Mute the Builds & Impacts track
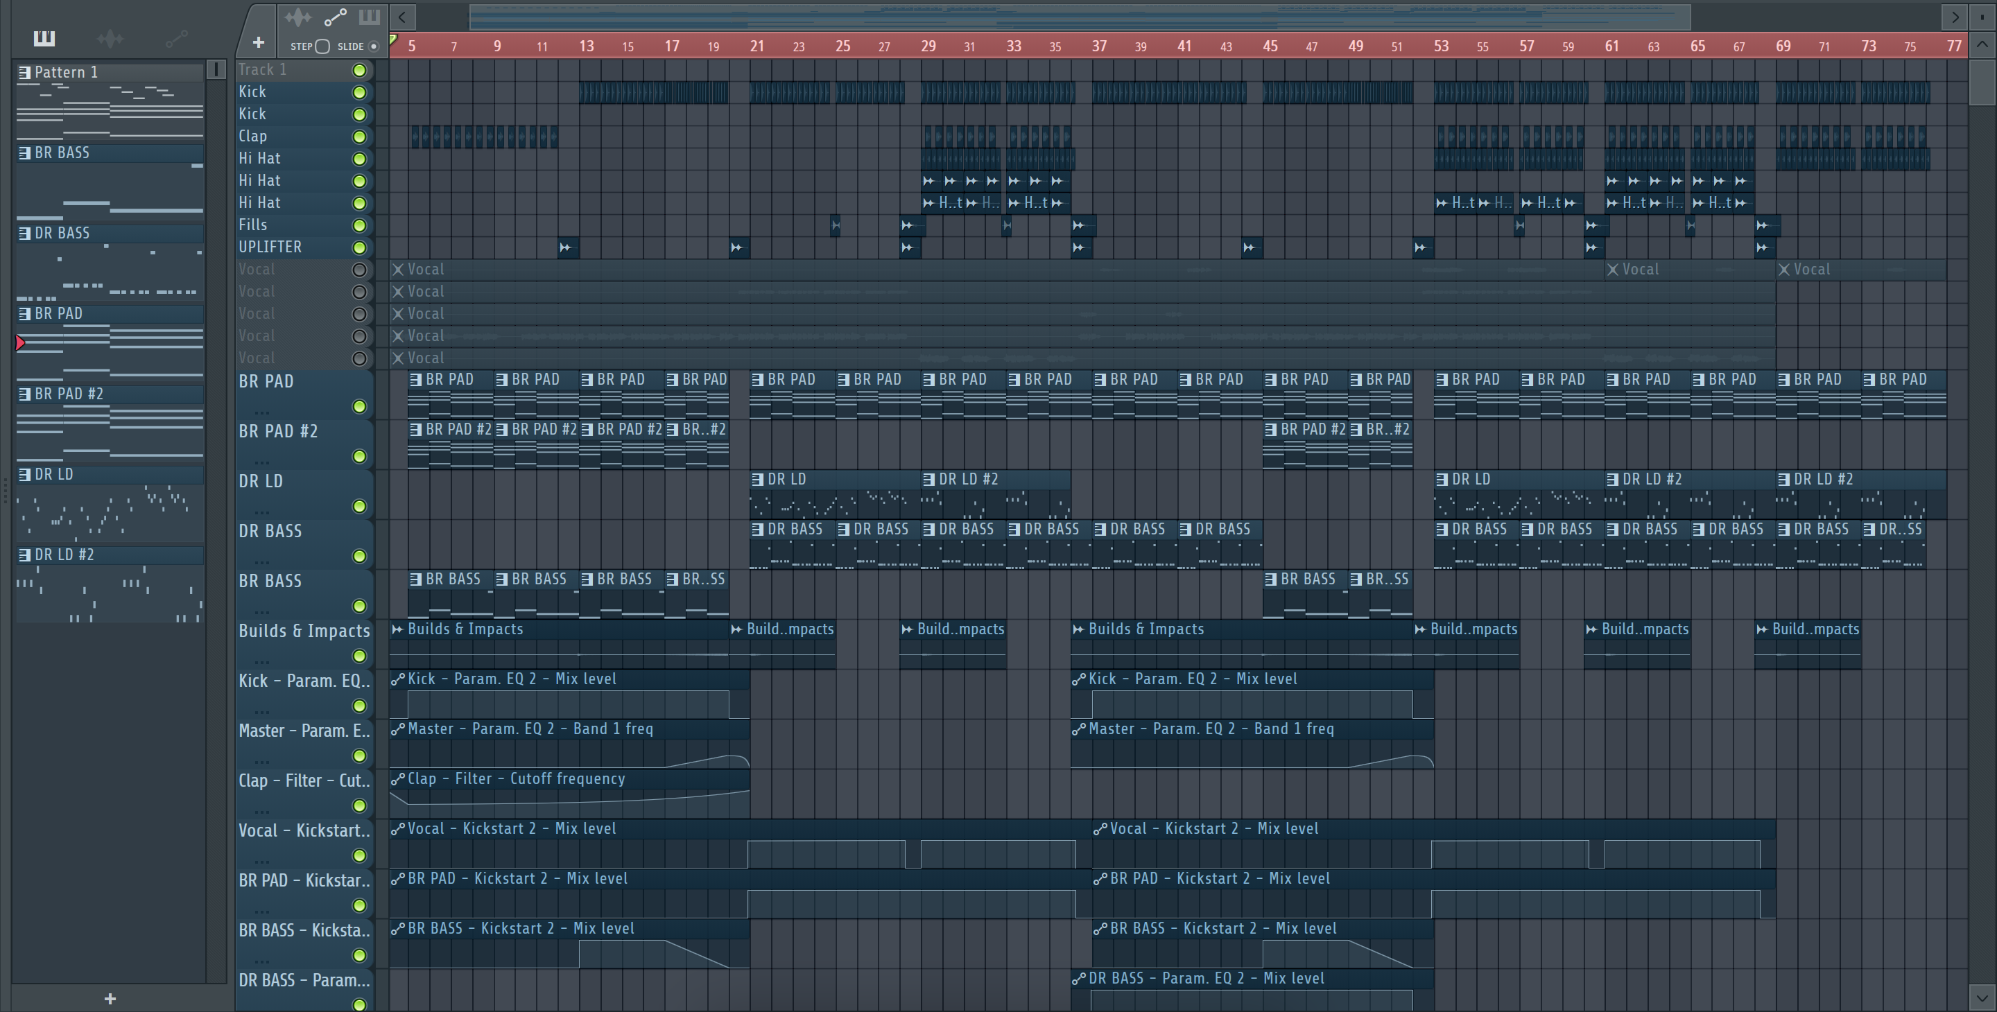Screen dimensions: 1997x1012 point(359,656)
